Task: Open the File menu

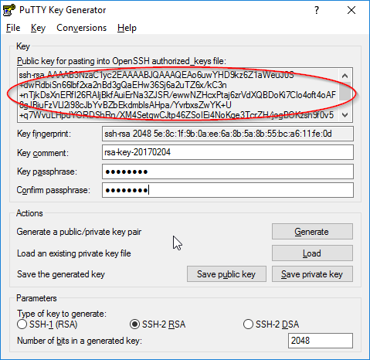Action: click(x=13, y=28)
